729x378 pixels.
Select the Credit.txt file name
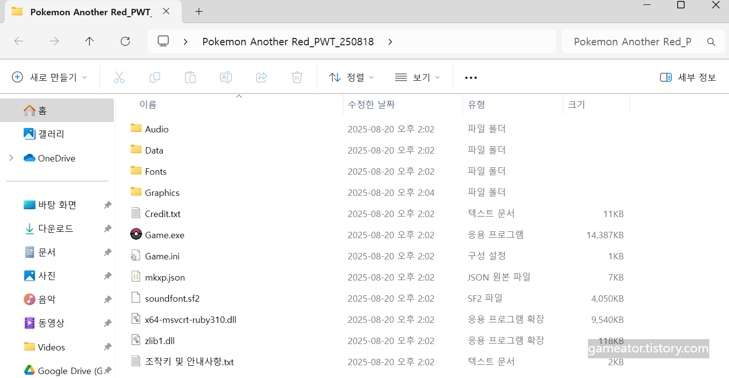(163, 214)
